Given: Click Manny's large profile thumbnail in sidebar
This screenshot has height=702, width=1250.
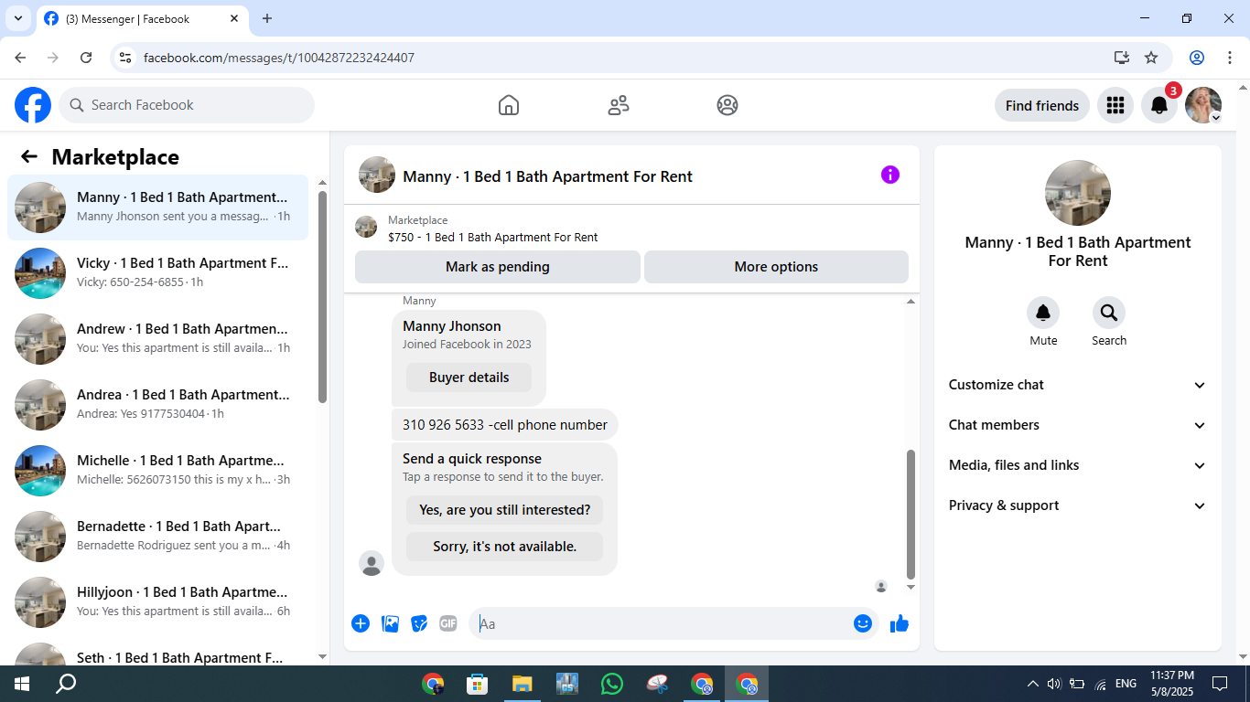Looking at the screenshot, I should (1078, 193).
